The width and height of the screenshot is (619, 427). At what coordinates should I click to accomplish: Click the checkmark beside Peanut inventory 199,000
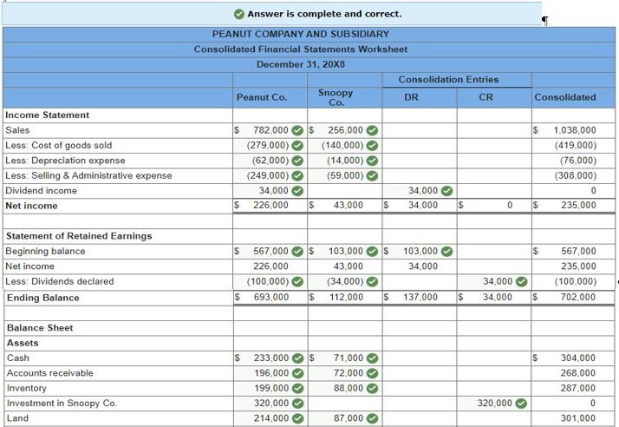coord(297,388)
